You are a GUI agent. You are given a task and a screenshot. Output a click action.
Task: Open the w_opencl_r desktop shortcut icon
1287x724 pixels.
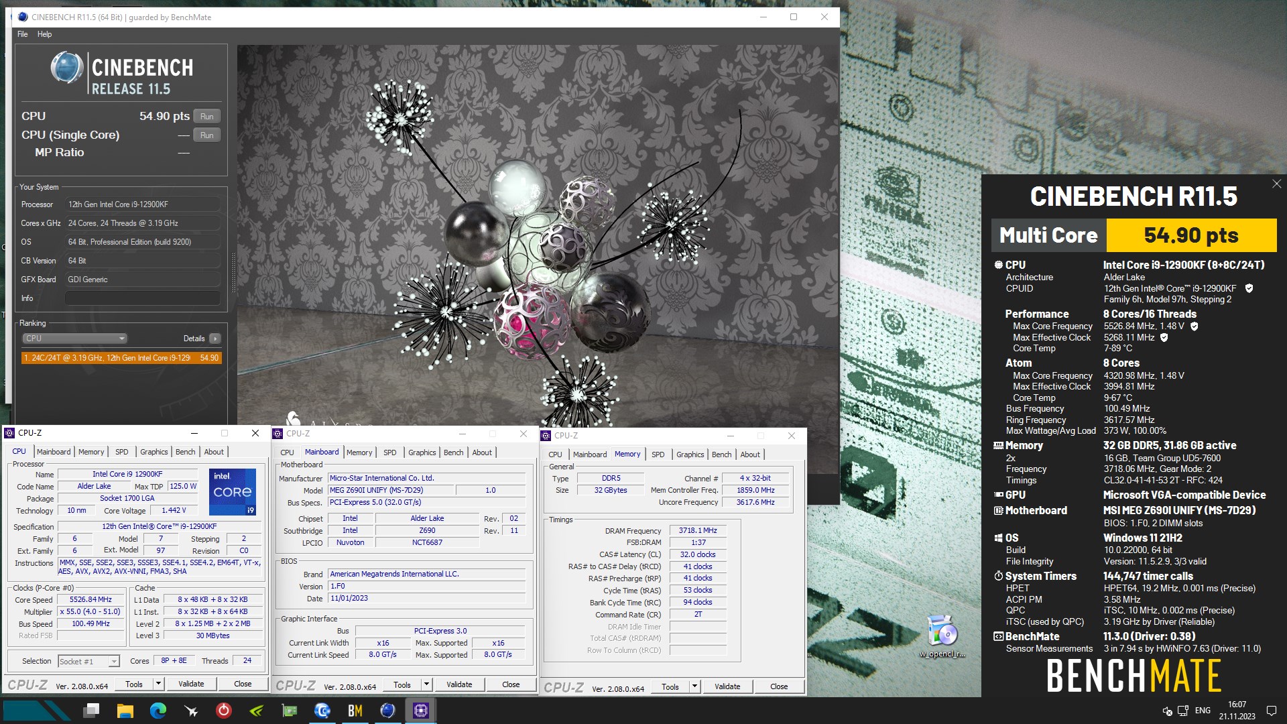[942, 636]
